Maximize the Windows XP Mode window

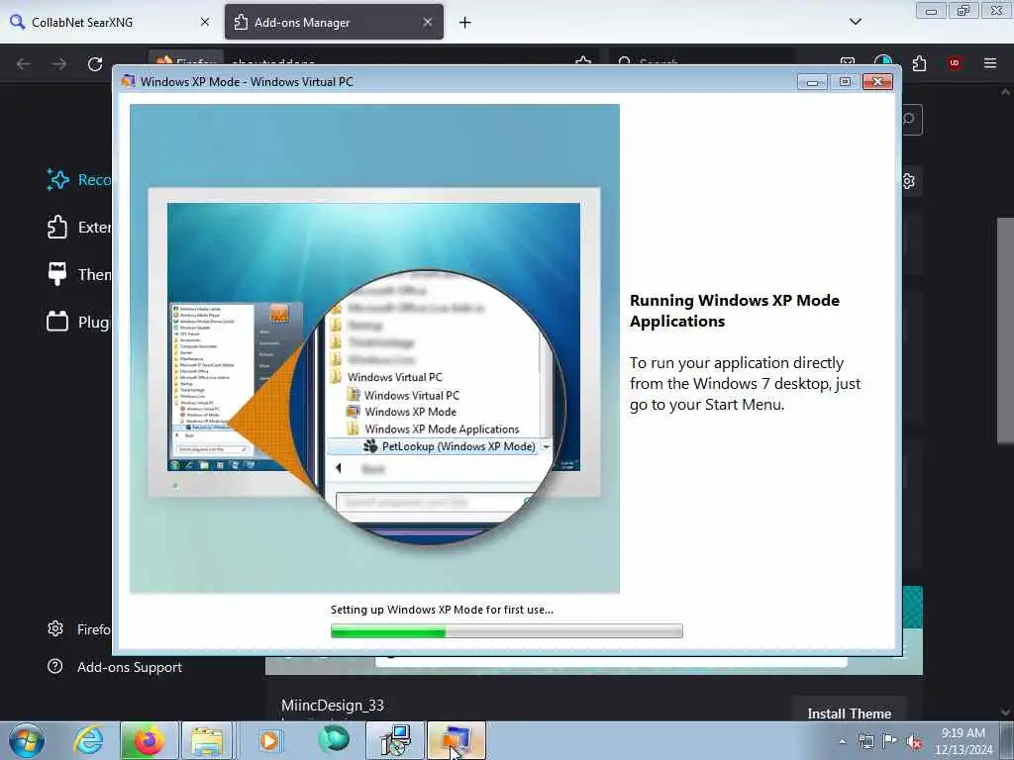tap(845, 82)
